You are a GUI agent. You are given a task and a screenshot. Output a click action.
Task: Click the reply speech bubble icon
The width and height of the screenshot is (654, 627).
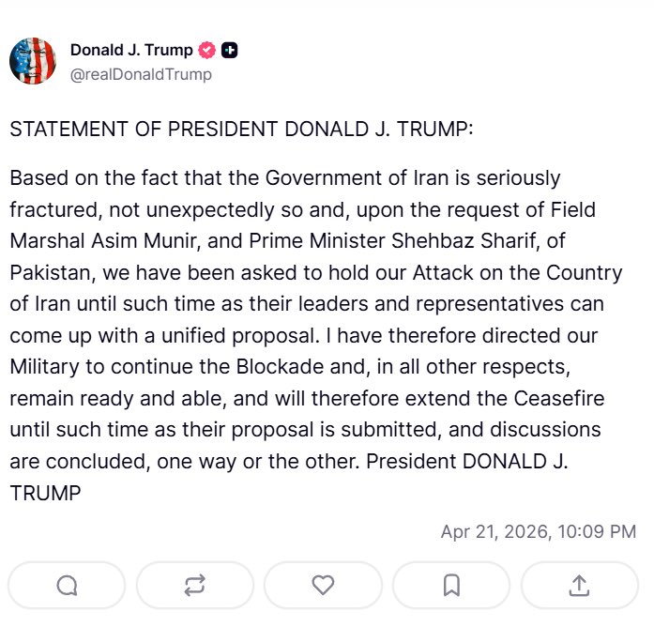pos(67,585)
